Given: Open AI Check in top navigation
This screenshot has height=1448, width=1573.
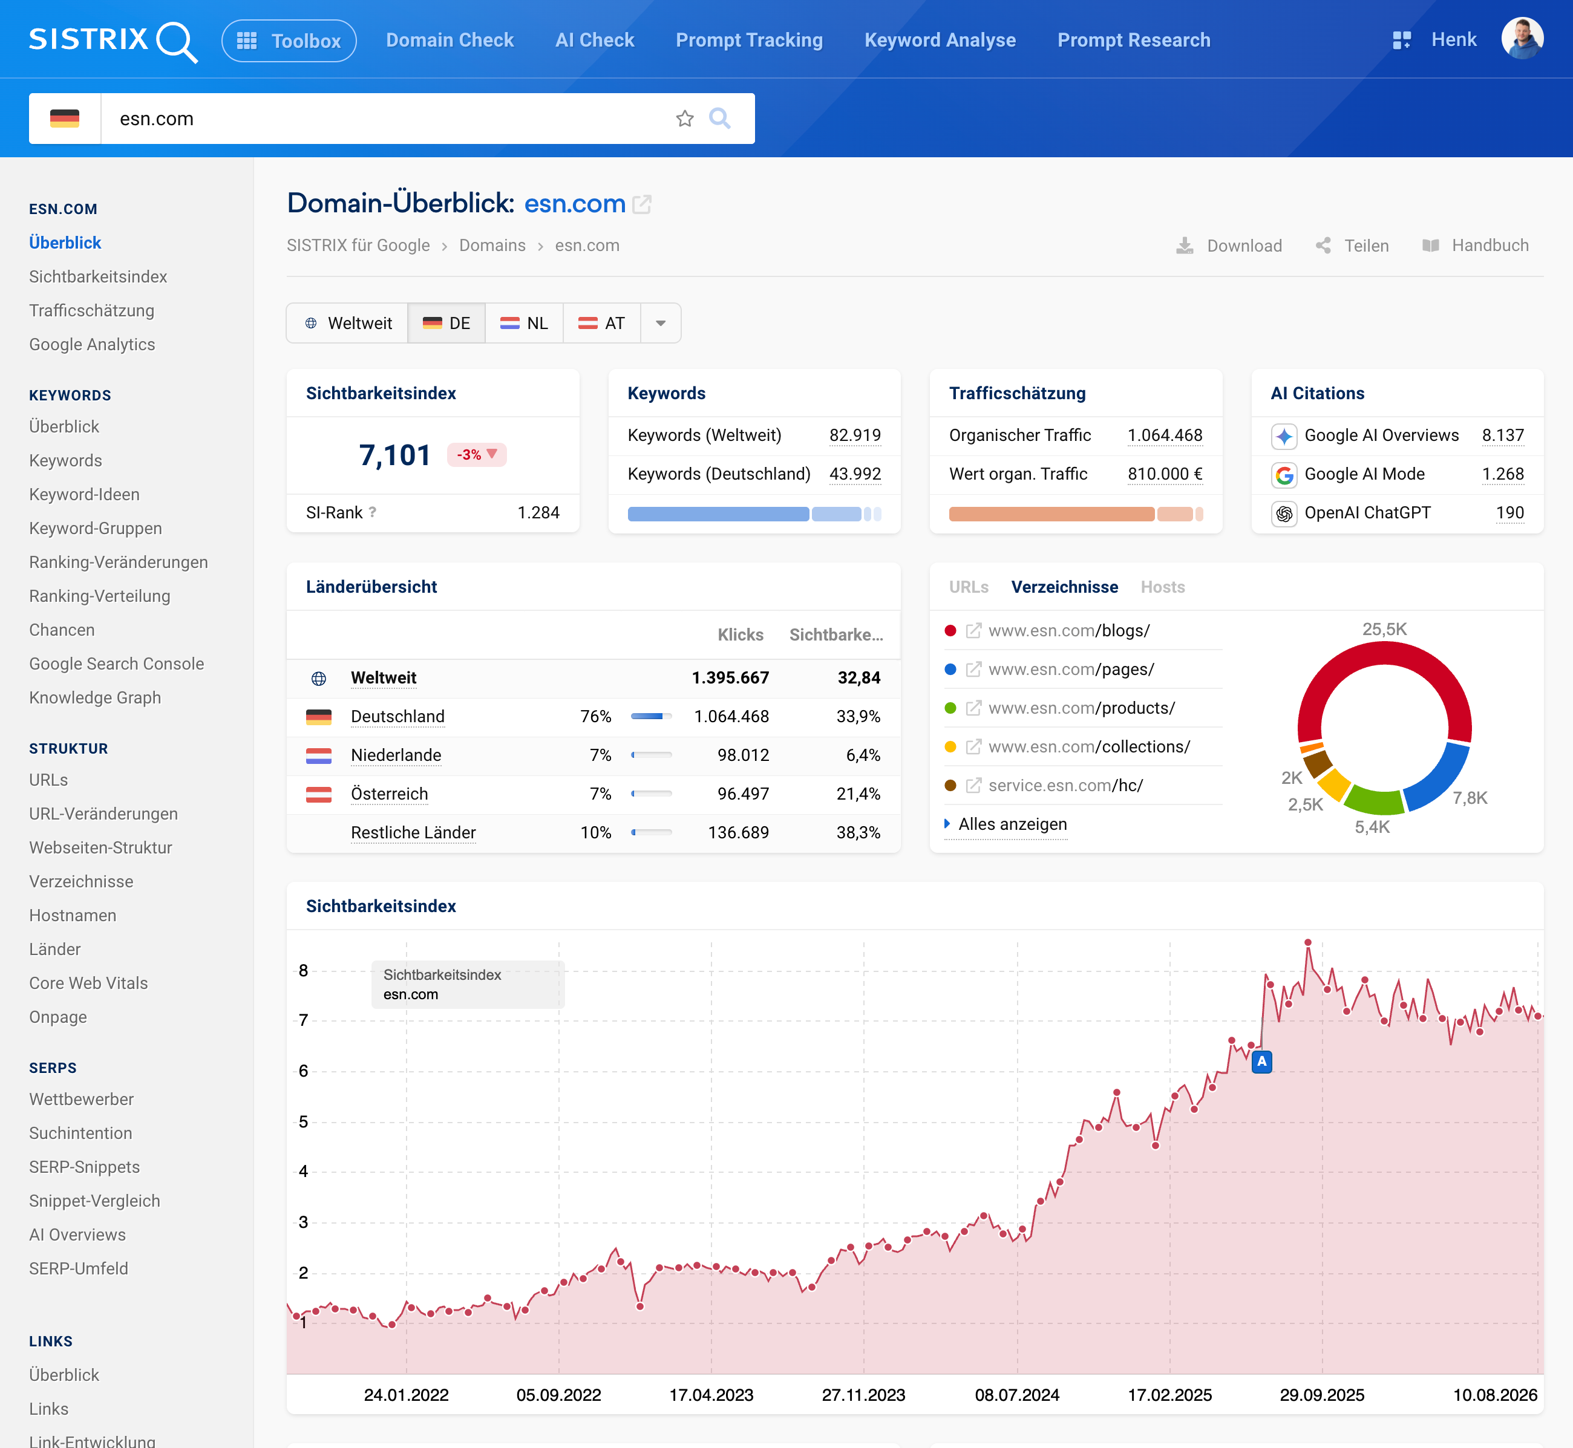Looking at the screenshot, I should pyautogui.click(x=595, y=40).
